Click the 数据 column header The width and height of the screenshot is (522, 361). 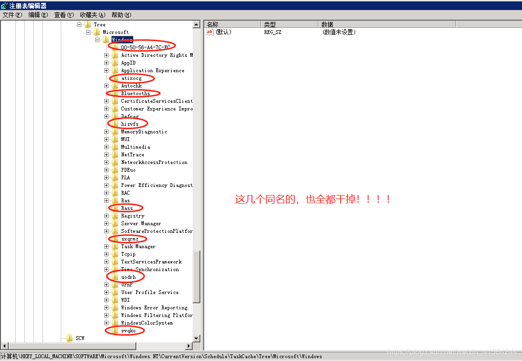point(387,24)
